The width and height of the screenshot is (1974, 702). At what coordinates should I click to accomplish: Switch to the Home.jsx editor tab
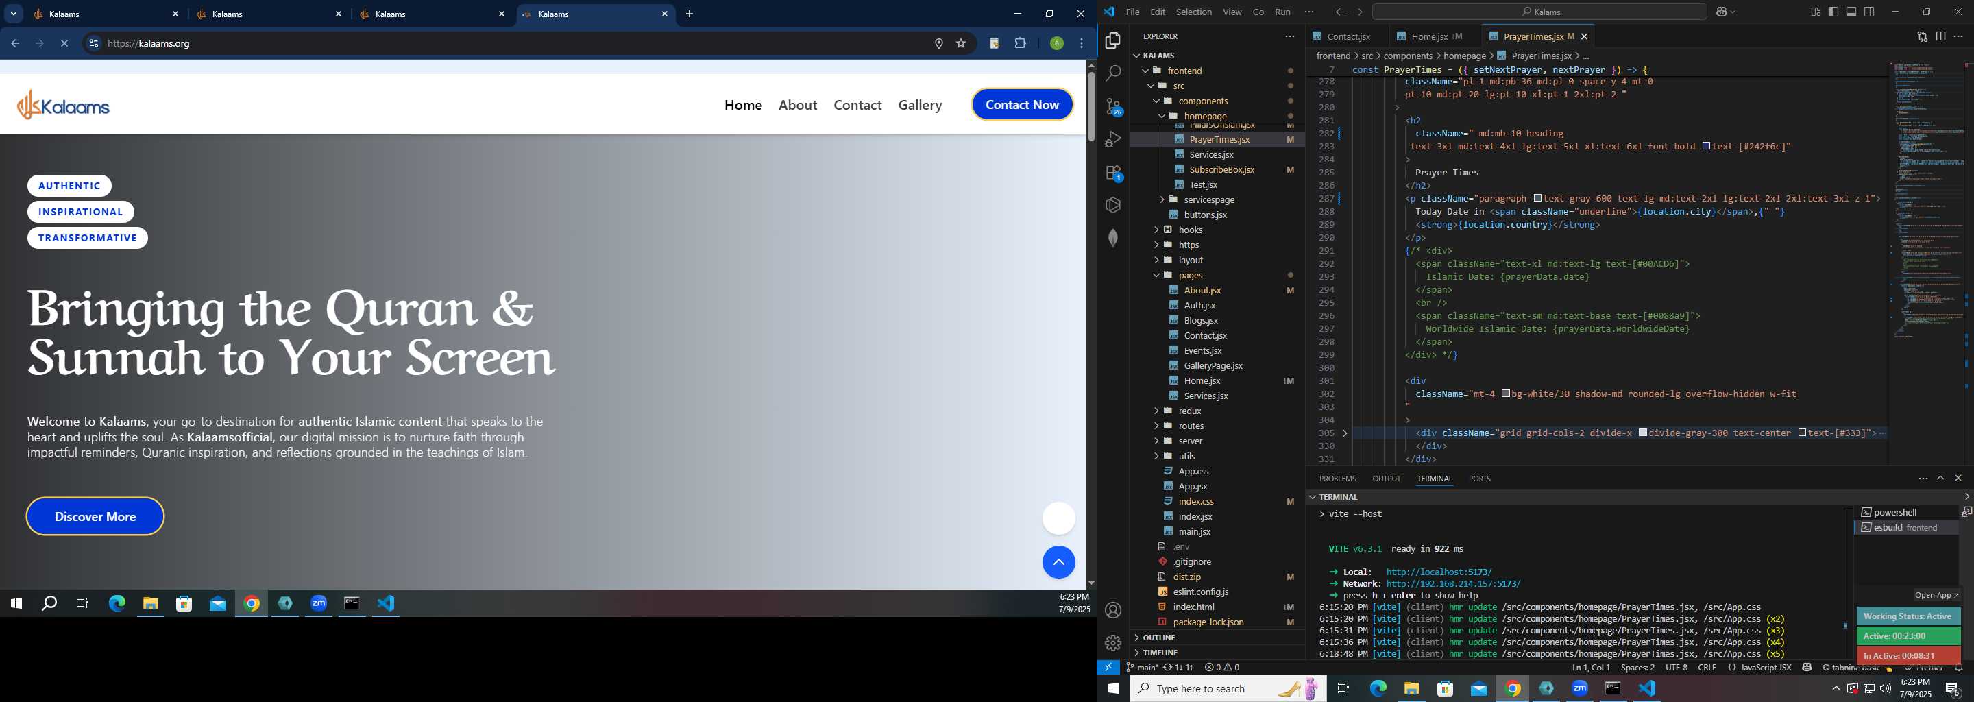pos(1430,36)
